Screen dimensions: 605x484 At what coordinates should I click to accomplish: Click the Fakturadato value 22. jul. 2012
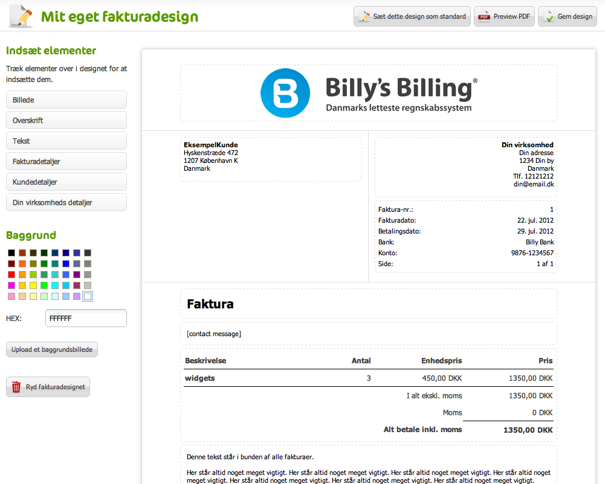tap(535, 220)
